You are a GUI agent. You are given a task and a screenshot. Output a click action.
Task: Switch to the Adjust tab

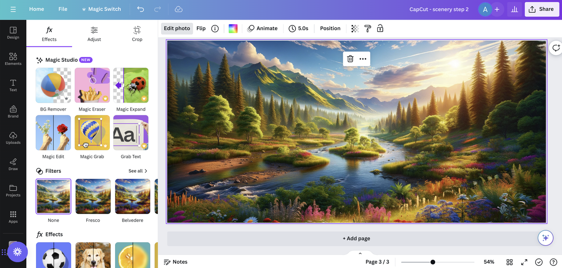pyautogui.click(x=94, y=34)
